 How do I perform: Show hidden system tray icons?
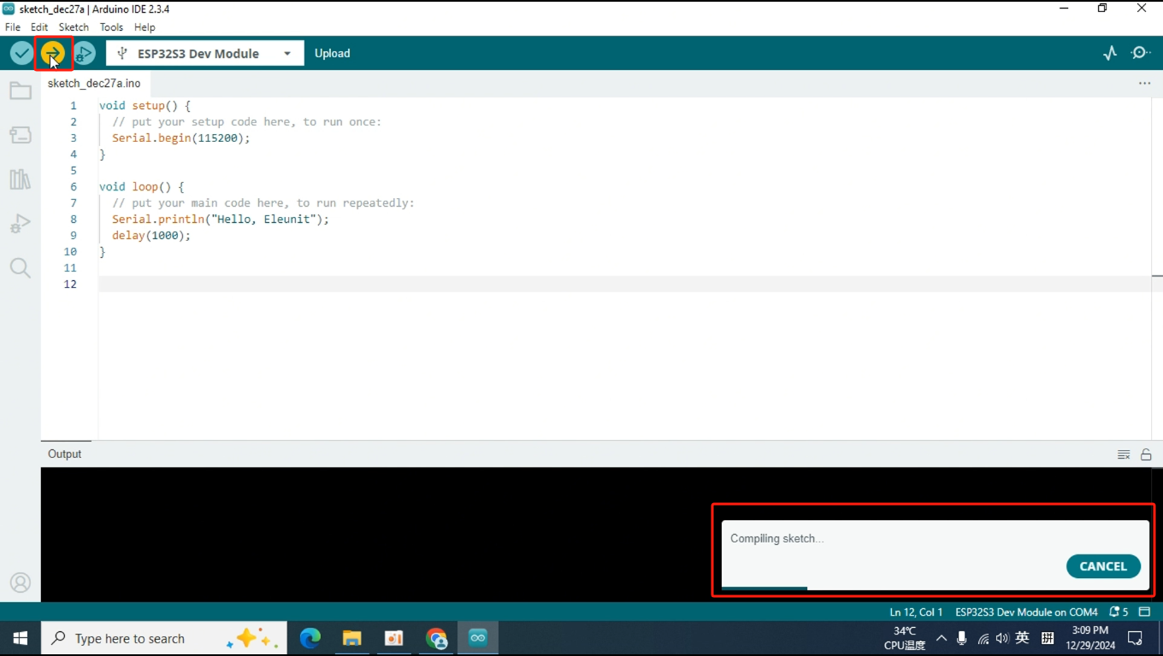click(x=942, y=638)
